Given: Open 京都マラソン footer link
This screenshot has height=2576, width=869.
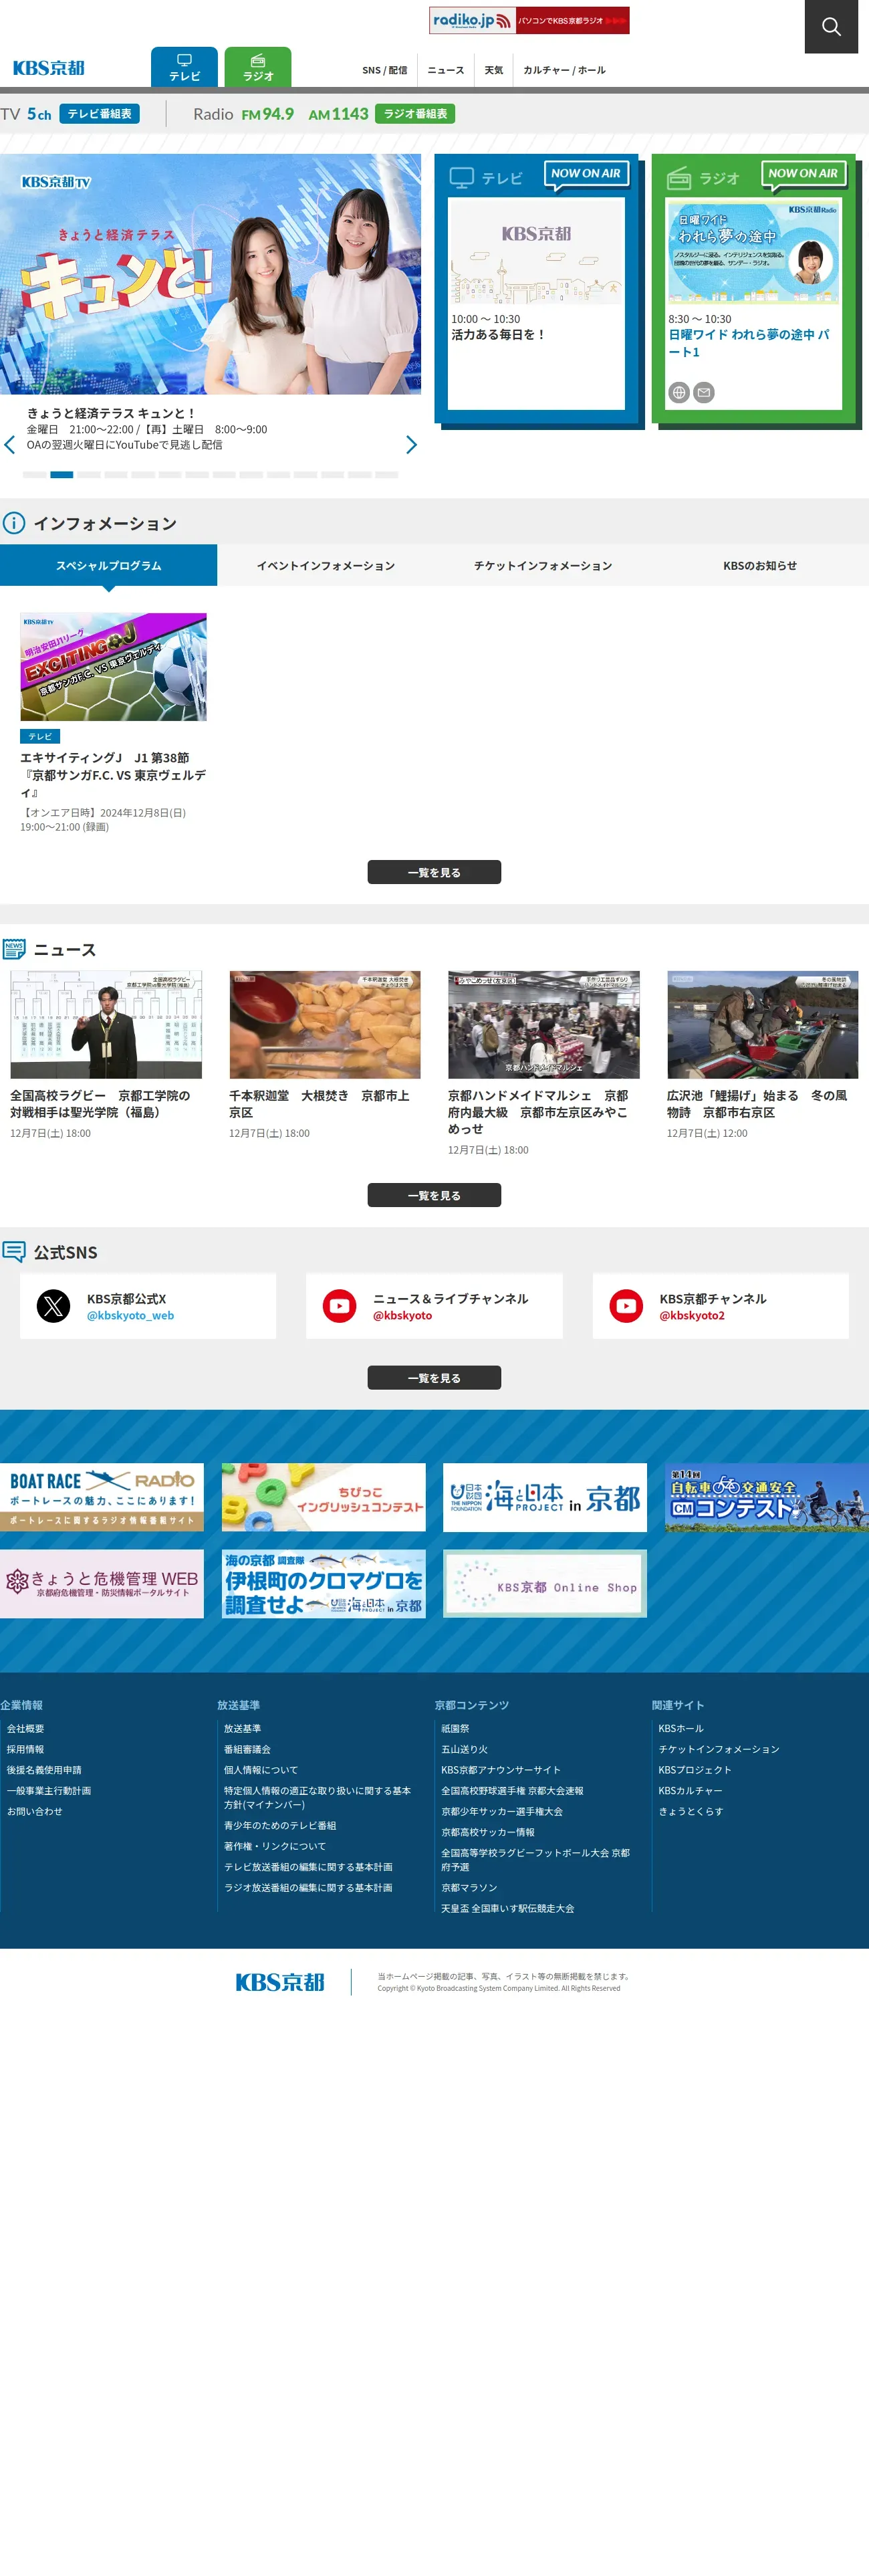Looking at the screenshot, I should coord(469,1888).
